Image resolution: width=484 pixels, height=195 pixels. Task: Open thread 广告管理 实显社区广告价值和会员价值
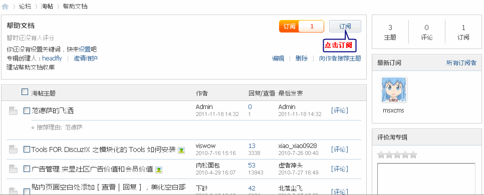(92, 169)
